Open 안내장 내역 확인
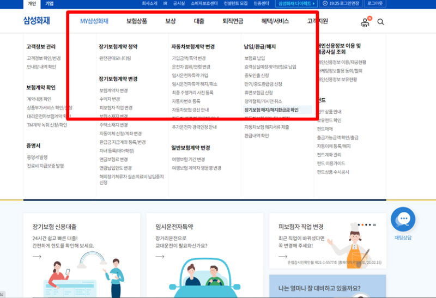 pyautogui.click(x=41, y=66)
